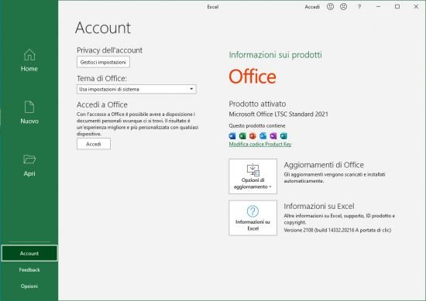Screen dimensions: 426x301
Task: Open the Apri folder icon
Action: (29, 159)
